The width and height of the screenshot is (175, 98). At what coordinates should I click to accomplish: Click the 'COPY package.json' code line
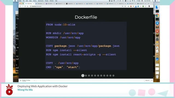pyautogui.click(x=83, y=46)
